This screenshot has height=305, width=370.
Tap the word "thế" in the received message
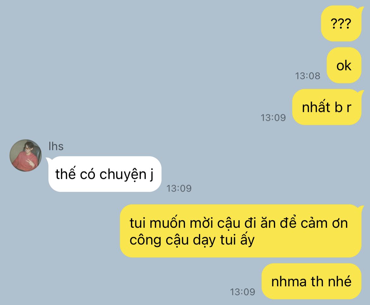tap(66, 173)
